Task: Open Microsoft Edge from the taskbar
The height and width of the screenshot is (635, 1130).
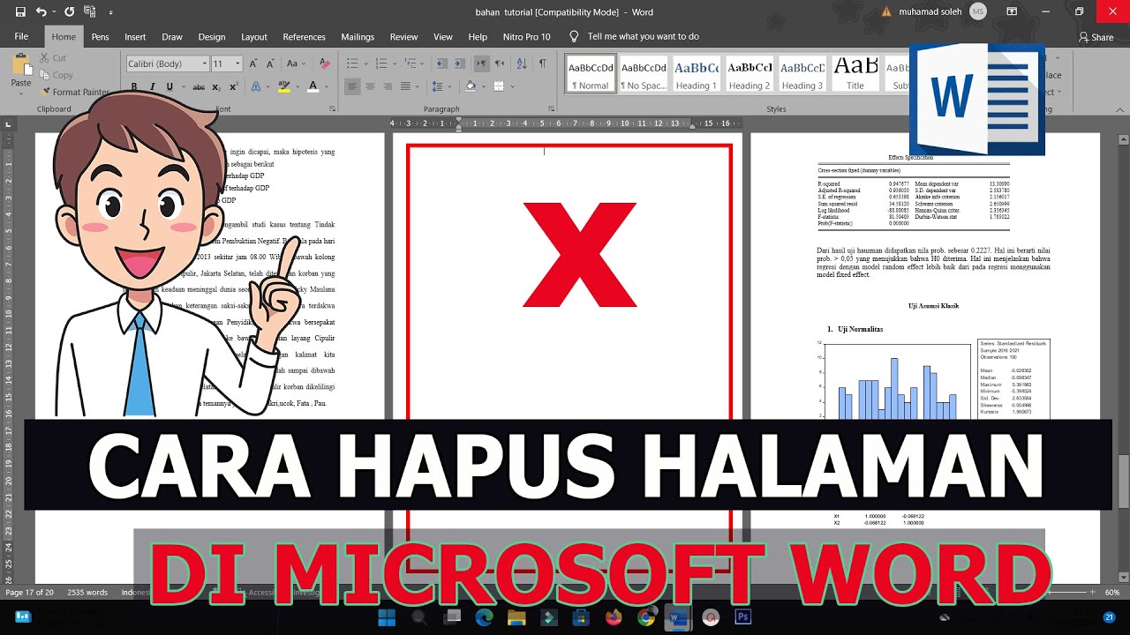Action: click(x=484, y=617)
